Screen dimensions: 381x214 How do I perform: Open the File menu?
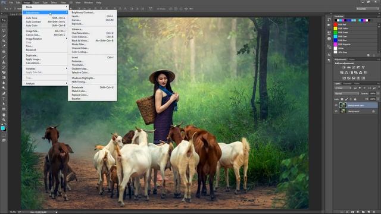[11, 2]
